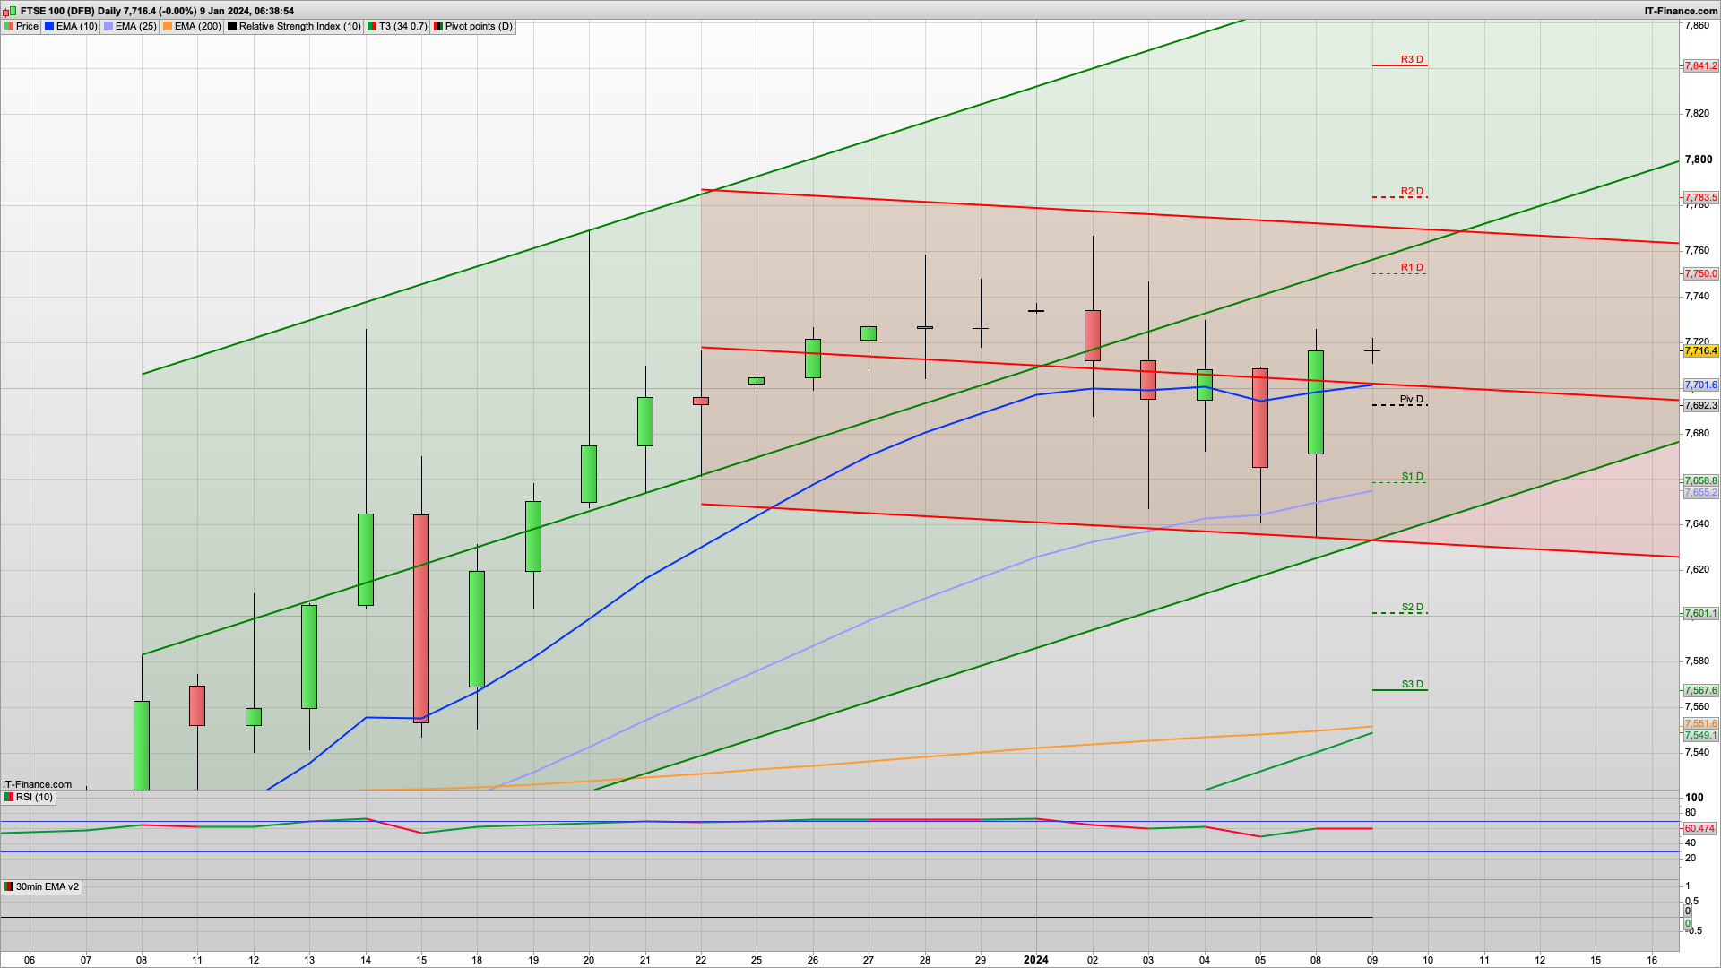The height and width of the screenshot is (968, 1721).
Task: Click the blue EMA (10) color swatch
Action: pyautogui.click(x=49, y=26)
